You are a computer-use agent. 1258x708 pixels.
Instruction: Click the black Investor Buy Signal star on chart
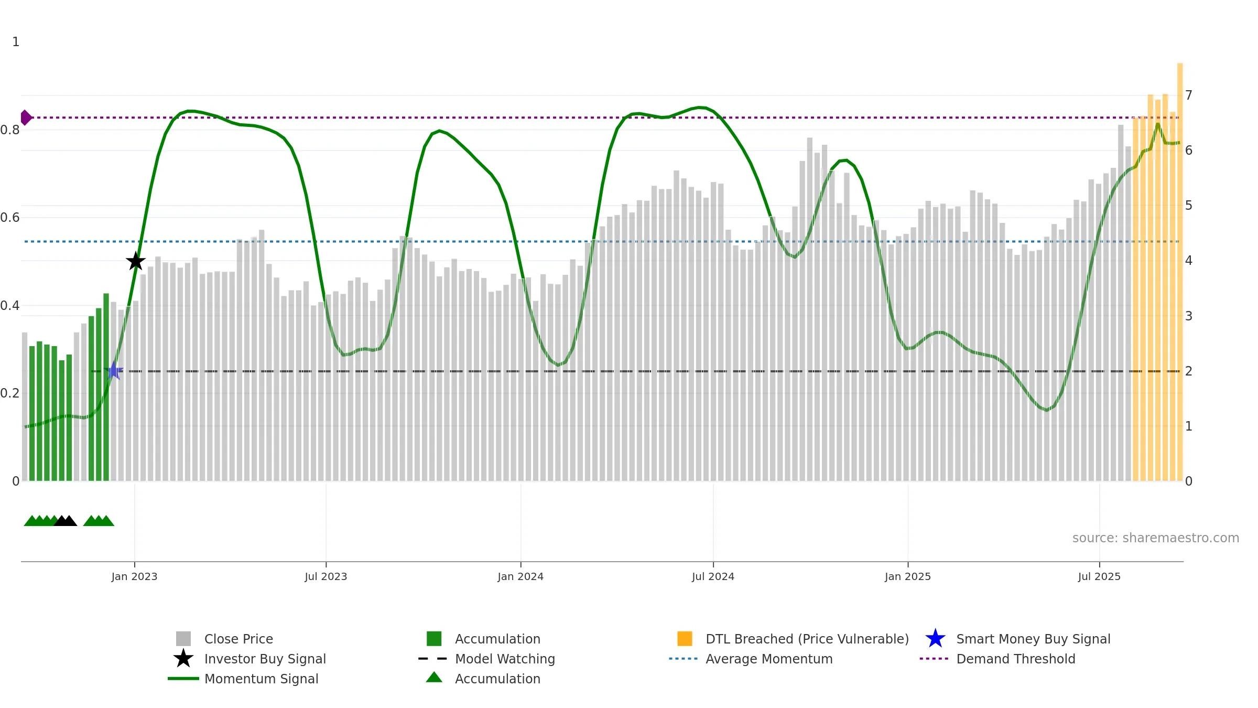click(x=136, y=261)
